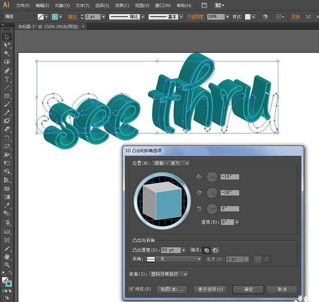Select the Line Segment tool

pos(7,87)
